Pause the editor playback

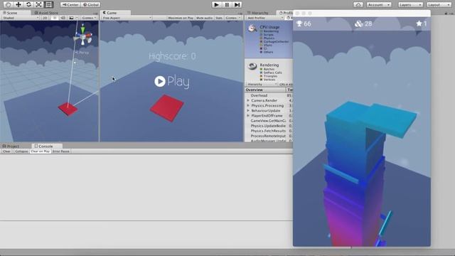point(227,5)
